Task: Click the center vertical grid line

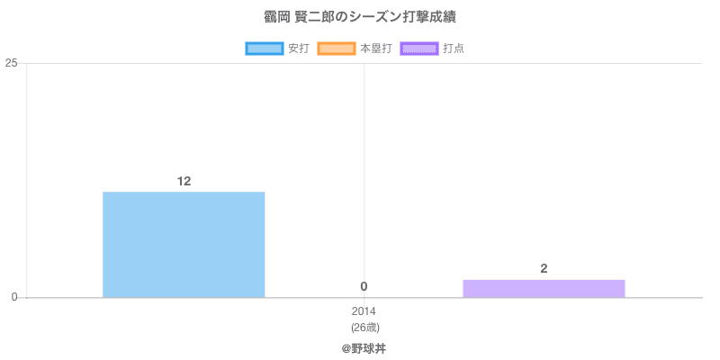Action: tap(364, 175)
